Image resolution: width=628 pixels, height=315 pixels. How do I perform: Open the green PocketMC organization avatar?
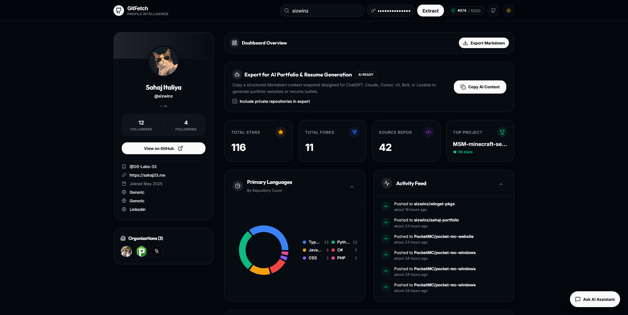coord(141,251)
